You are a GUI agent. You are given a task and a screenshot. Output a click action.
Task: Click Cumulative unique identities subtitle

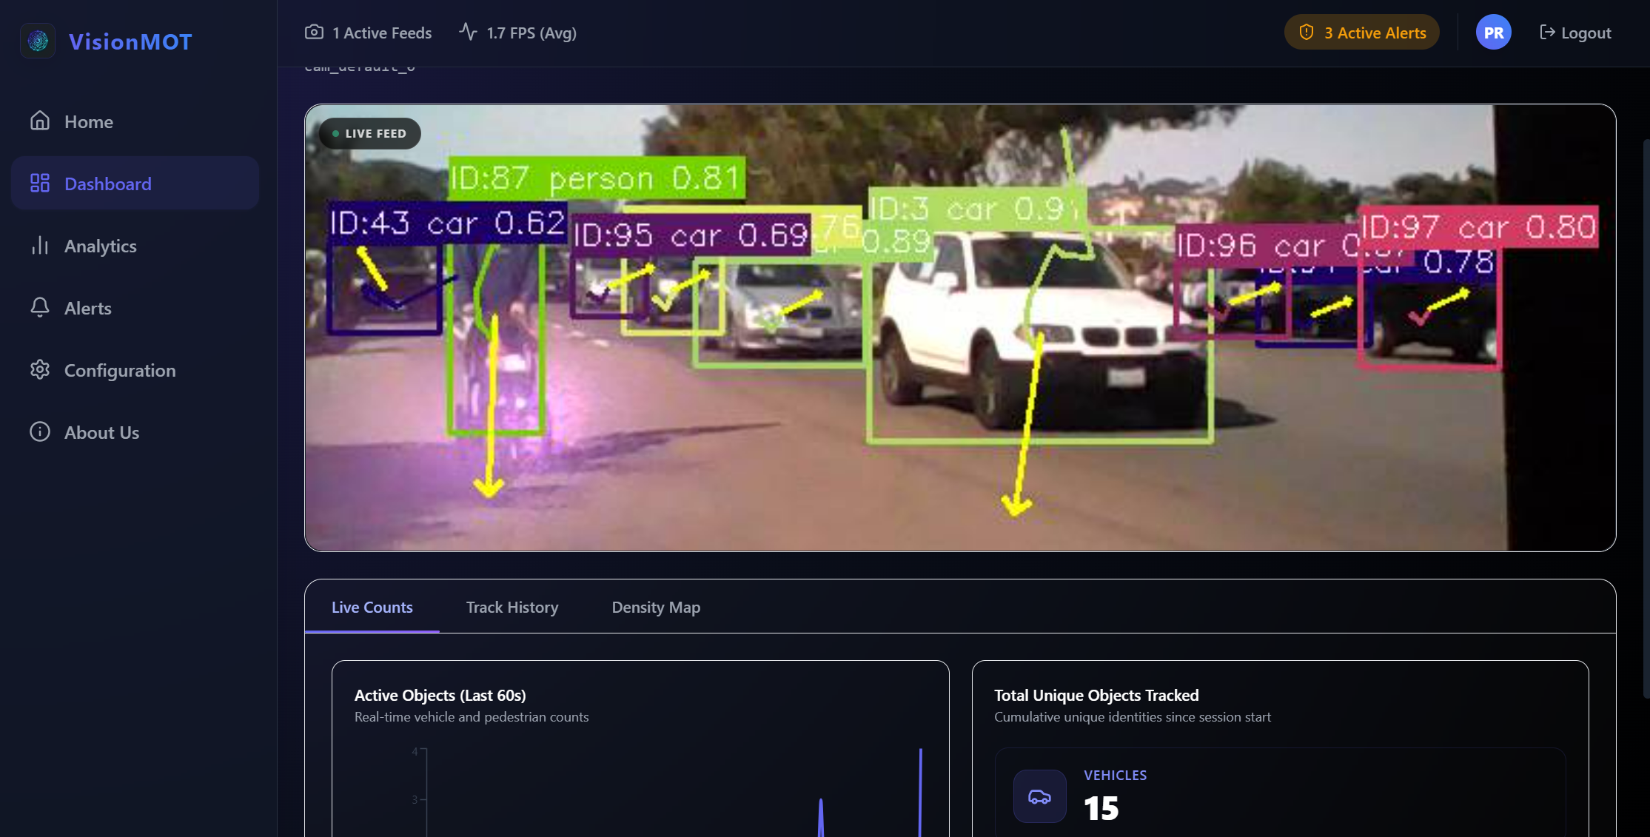[x=1133, y=717]
